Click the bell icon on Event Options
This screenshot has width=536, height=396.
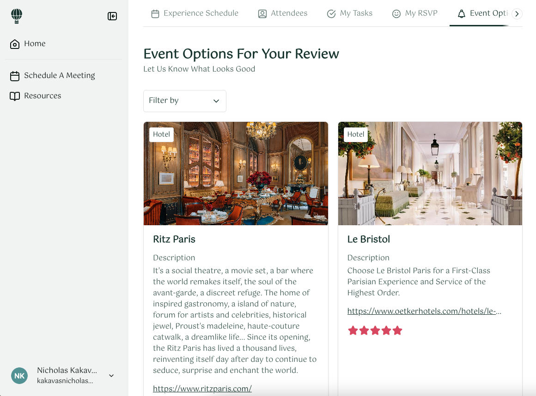[x=461, y=13]
